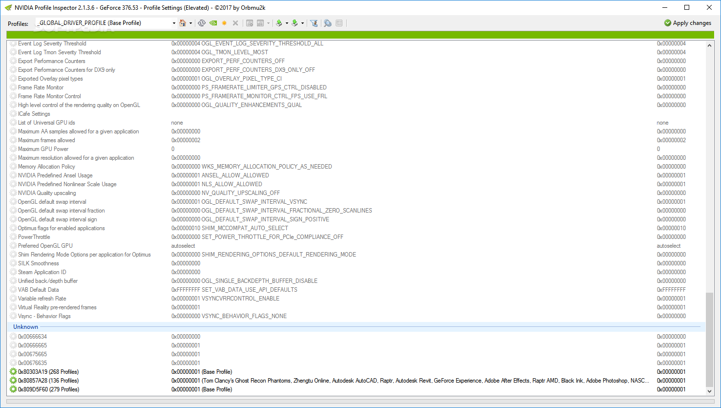
Task: Select Export Performance Counters for DX9 only
Action: [356, 70]
